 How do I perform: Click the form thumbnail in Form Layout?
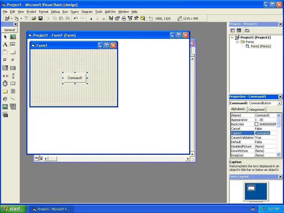[x=251, y=188]
